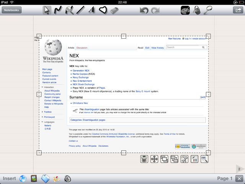Close the page bar with X button
This screenshot has width=245, height=184.
239,179
